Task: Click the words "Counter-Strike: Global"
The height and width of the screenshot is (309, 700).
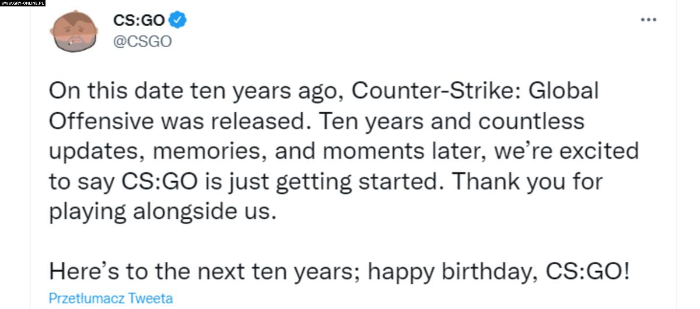Action: click(x=475, y=91)
